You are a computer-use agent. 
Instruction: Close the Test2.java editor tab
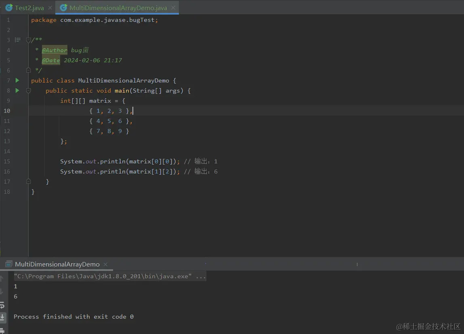click(50, 8)
